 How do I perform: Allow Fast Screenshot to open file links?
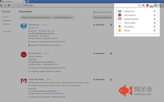click(x=29, y=71)
